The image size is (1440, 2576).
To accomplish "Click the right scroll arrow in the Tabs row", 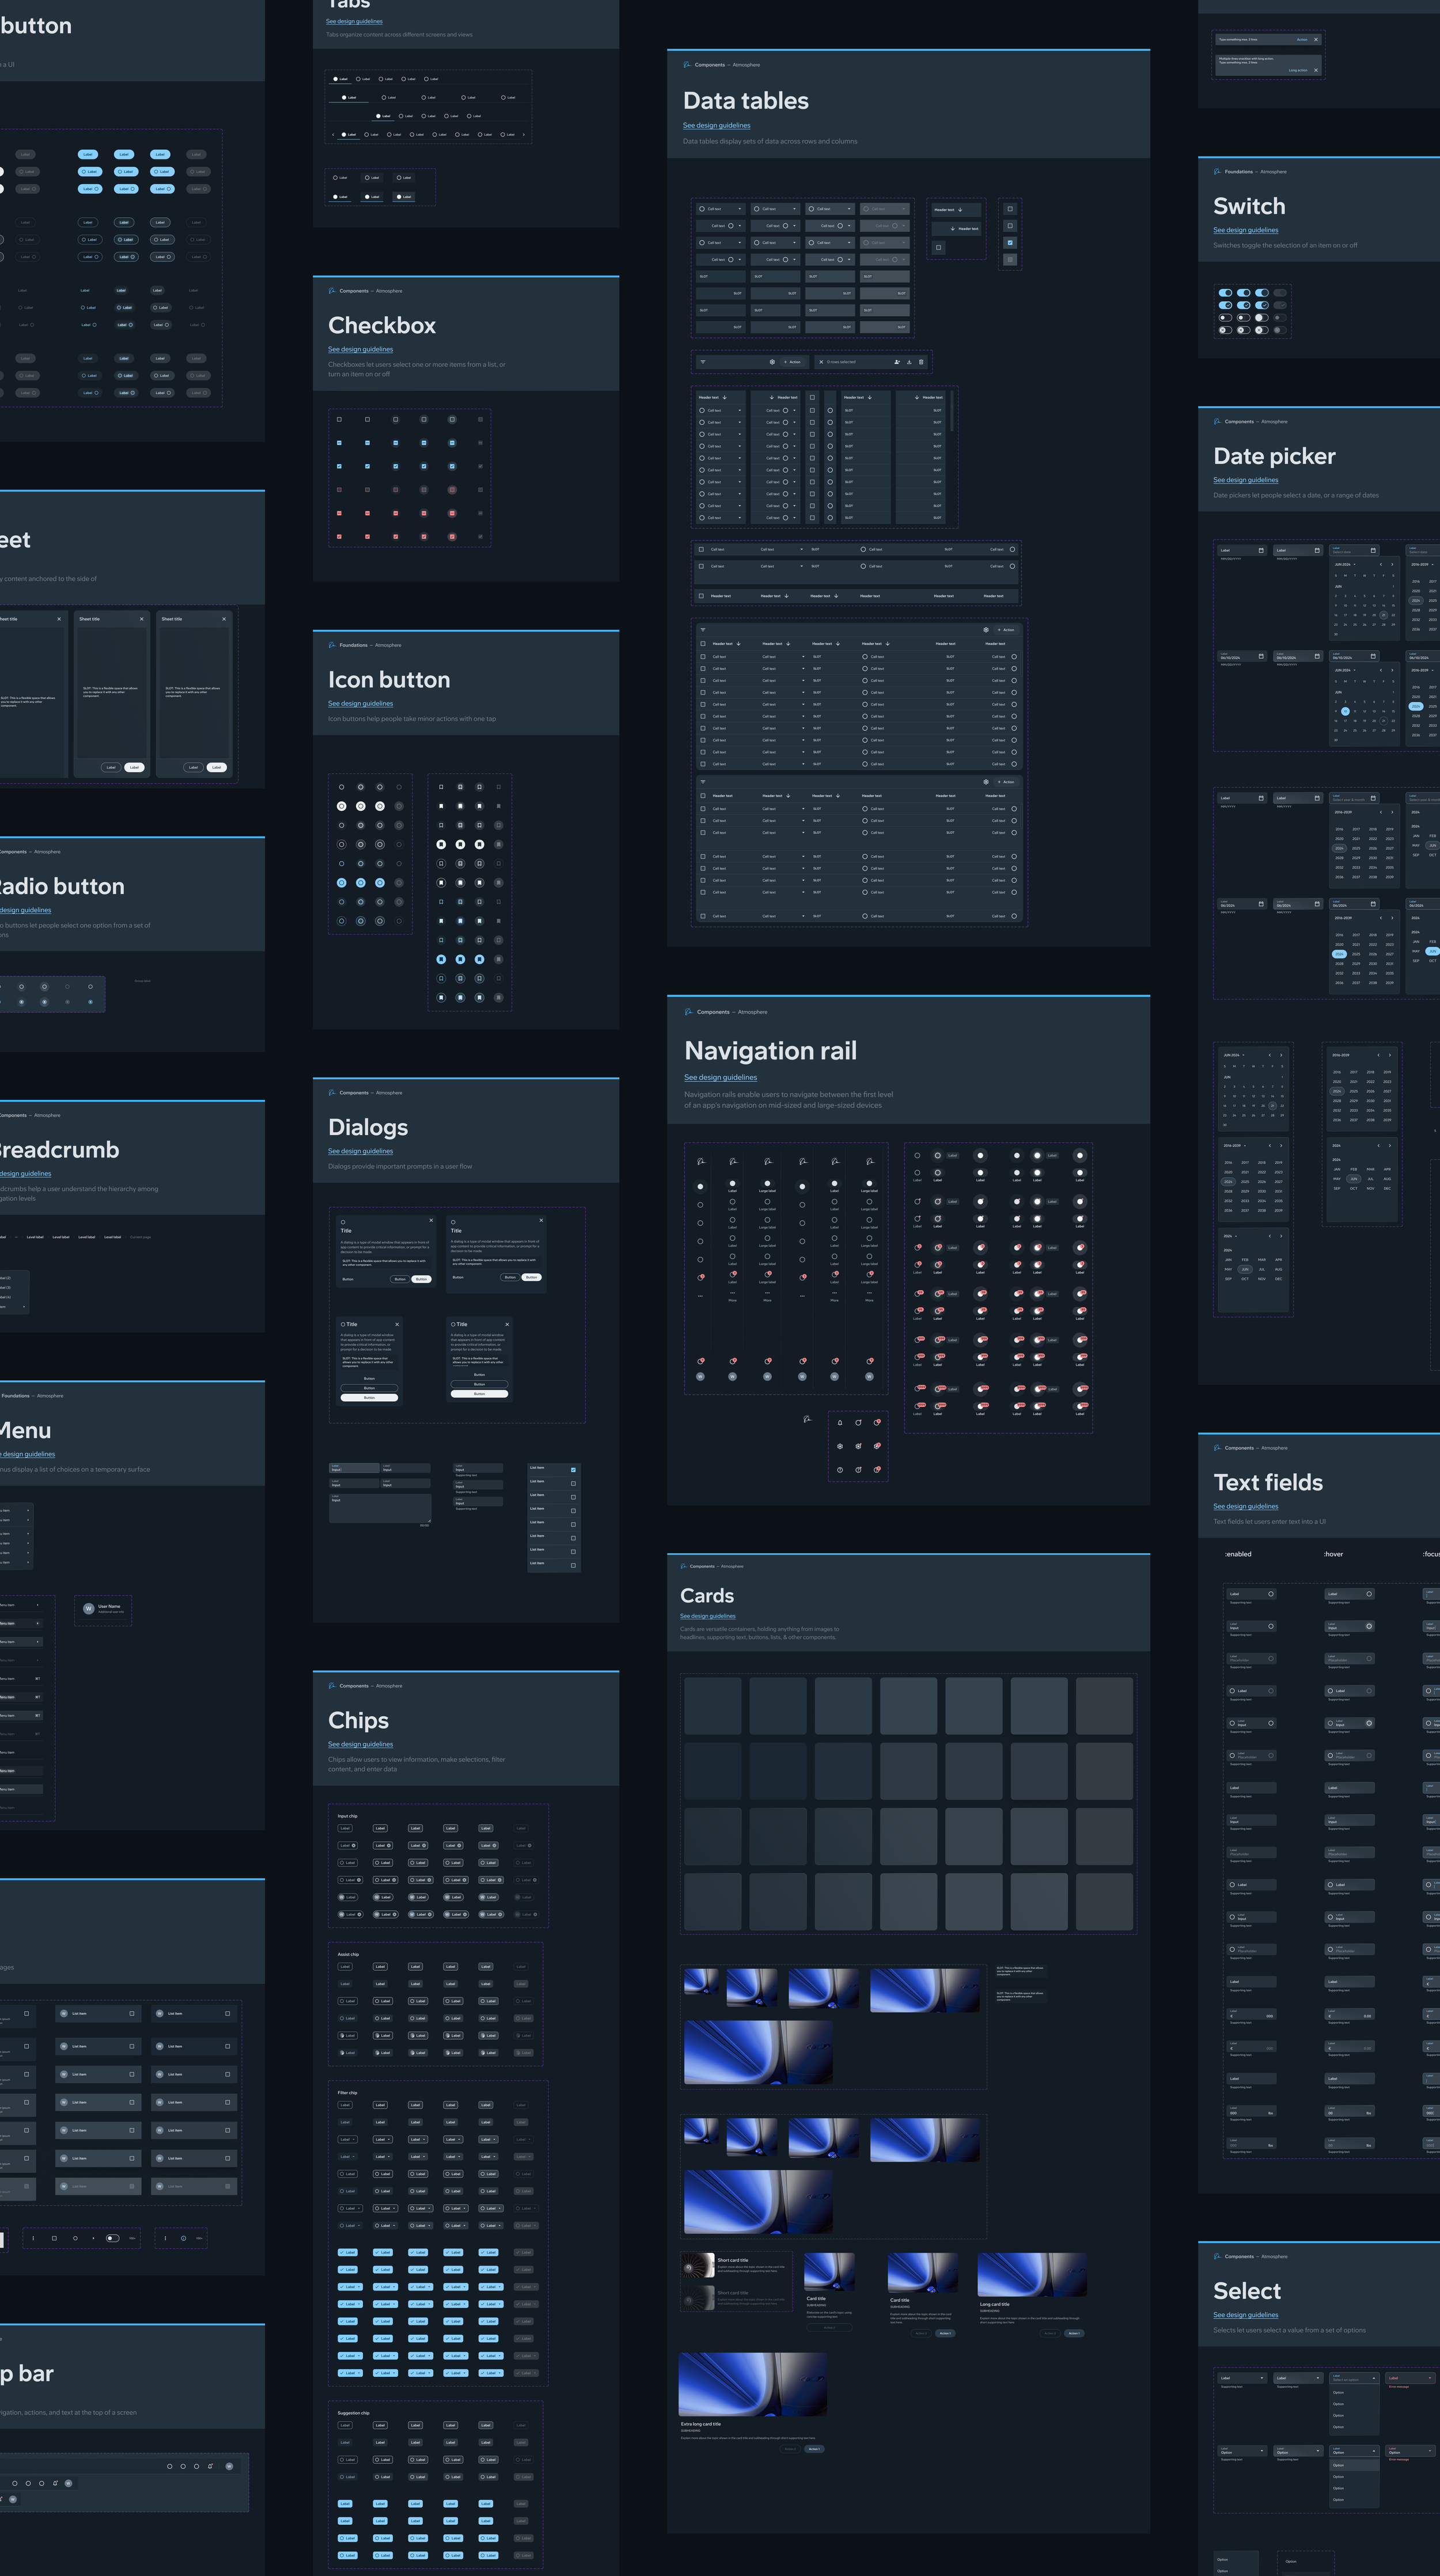I will click(524, 134).
